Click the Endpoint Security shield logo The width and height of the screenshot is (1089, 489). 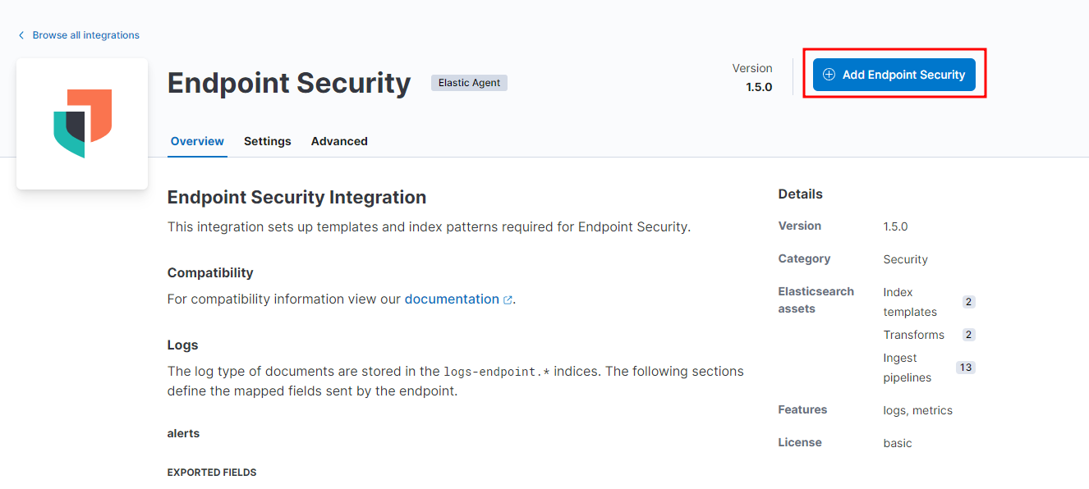tap(82, 124)
